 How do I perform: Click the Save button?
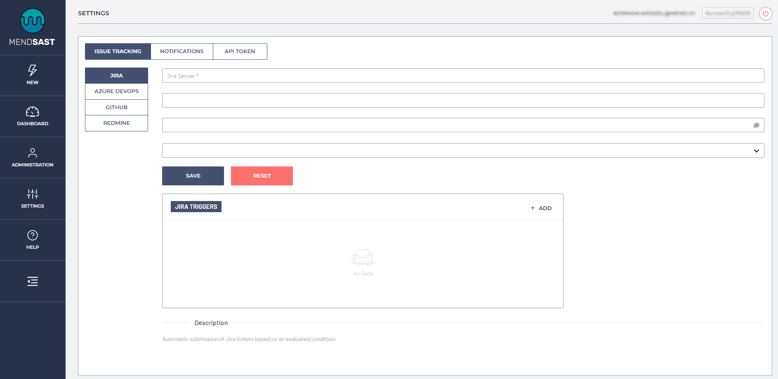tap(193, 176)
